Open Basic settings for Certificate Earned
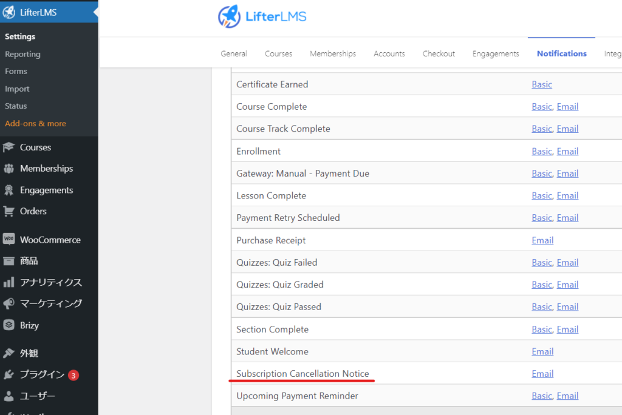The height and width of the screenshot is (415, 622). coord(542,84)
